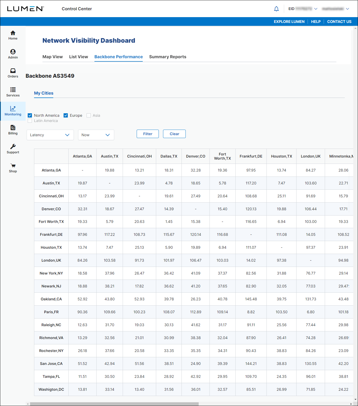Click the Frankfurt,DE column header
Screen dimensions: 358x406
point(251,156)
